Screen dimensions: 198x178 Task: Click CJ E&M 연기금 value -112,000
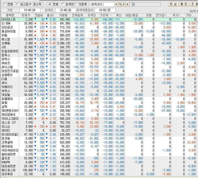165,23
